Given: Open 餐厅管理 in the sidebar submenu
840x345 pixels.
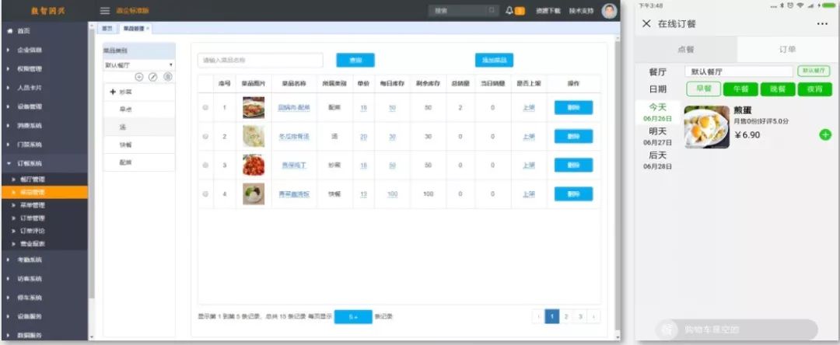Looking at the screenshot, I should [33, 179].
